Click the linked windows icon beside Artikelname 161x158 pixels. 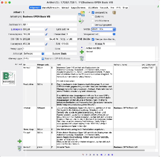tap(81, 14)
